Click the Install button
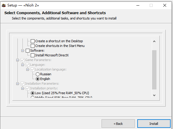The height and width of the screenshot is (129, 173). point(154,124)
